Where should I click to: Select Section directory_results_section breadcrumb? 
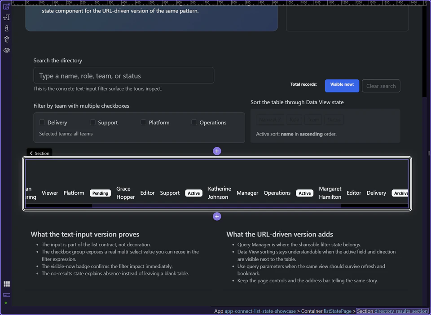[392, 311]
